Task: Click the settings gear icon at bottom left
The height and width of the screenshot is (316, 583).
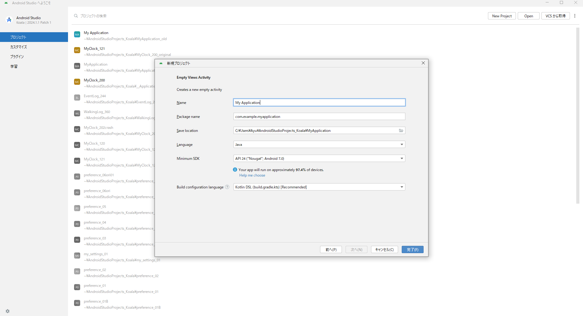Action: (8, 311)
